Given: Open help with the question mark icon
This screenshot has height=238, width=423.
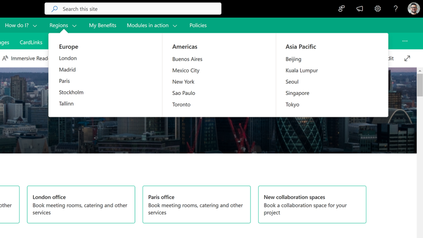Looking at the screenshot, I should tap(395, 8).
